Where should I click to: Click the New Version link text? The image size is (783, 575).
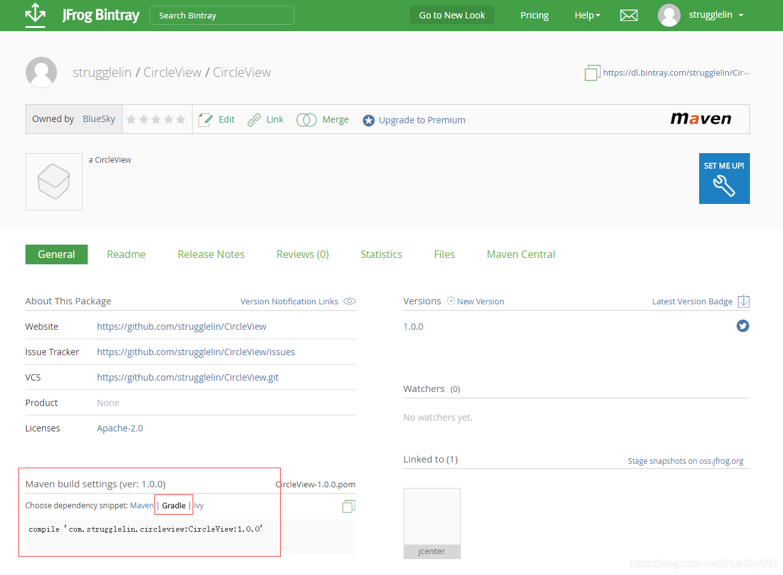[x=480, y=301]
